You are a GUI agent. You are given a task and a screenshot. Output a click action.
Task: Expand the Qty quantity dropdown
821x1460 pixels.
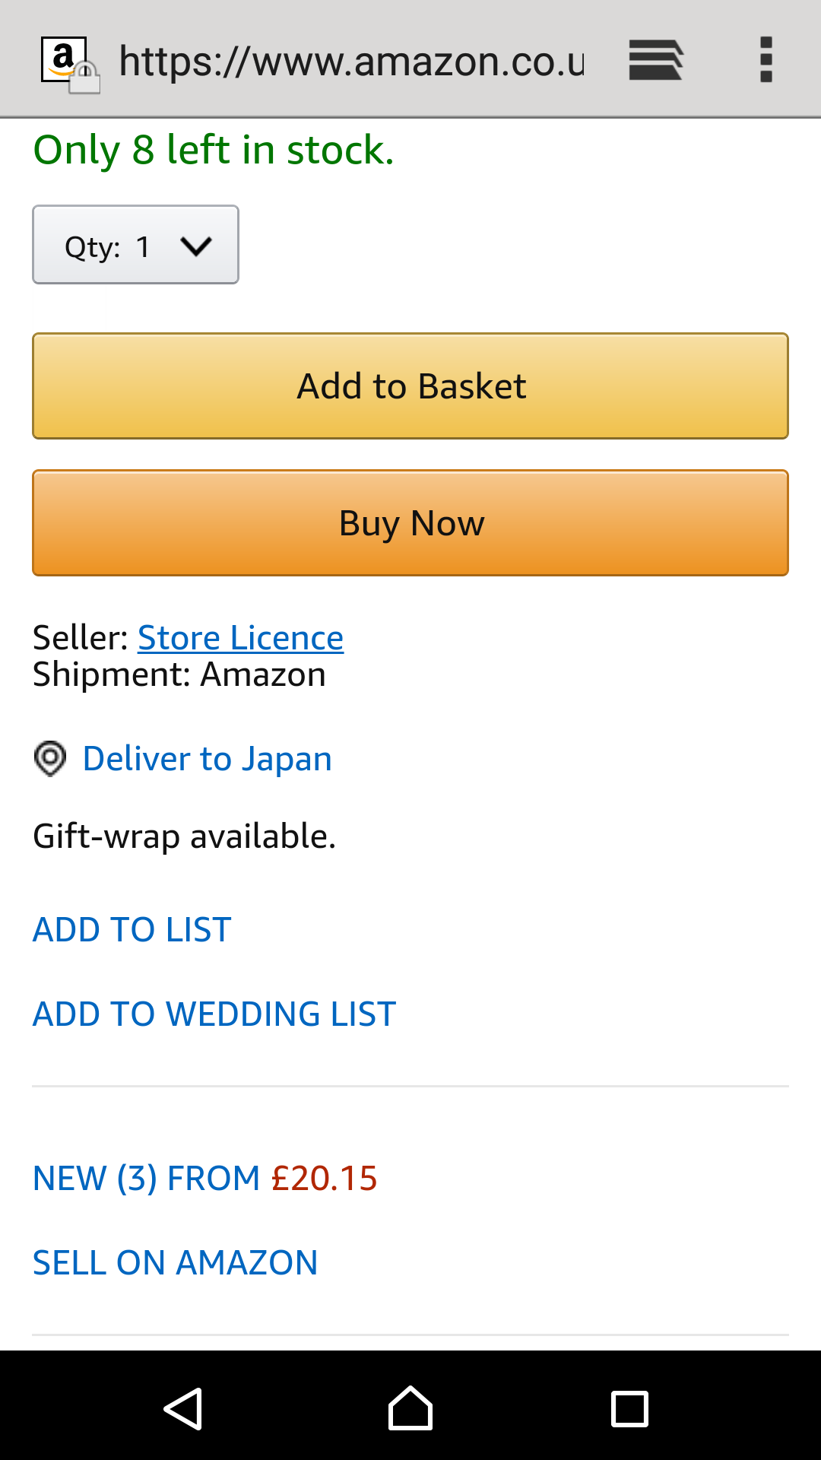tap(135, 245)
